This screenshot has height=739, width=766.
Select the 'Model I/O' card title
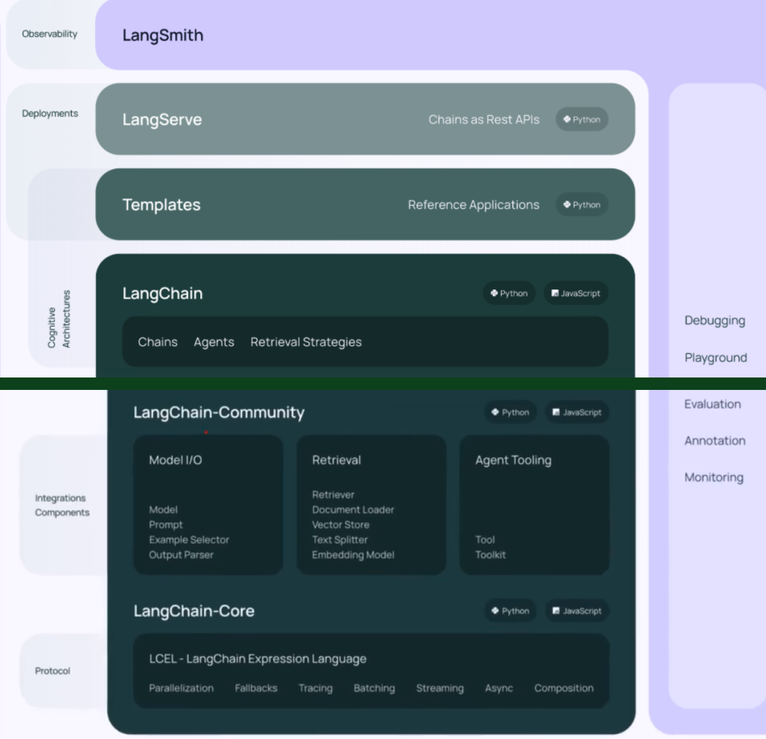[175, 460]
